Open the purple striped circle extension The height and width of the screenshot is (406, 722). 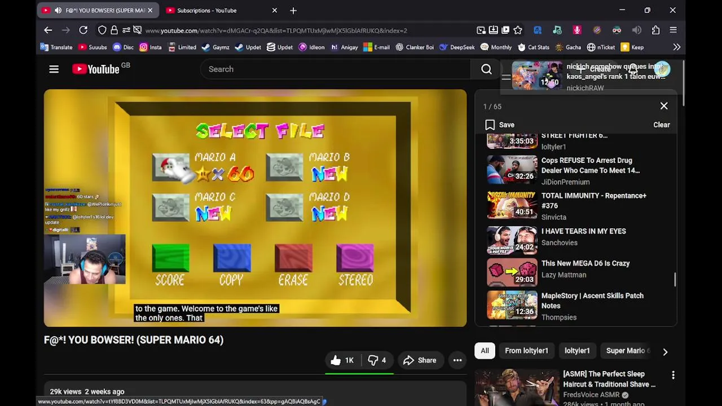coord(597,30)
